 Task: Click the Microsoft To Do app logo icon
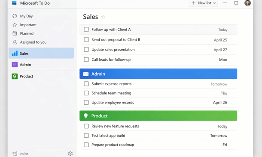(14, 3)
